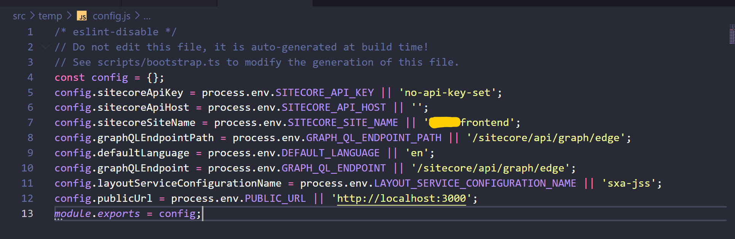The height and width of the screenshot is (239, 735).
Task: Collapse the comment fold chevron on line 2
Action: coord(46,47)
